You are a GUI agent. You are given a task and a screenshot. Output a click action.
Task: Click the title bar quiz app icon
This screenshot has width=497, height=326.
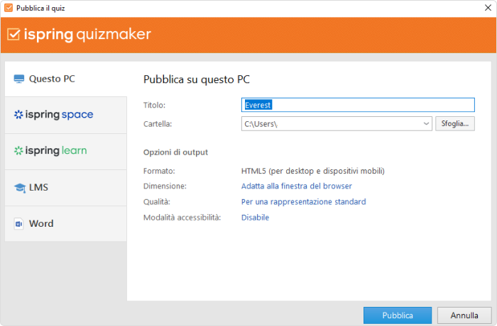(x=9, y=8)
